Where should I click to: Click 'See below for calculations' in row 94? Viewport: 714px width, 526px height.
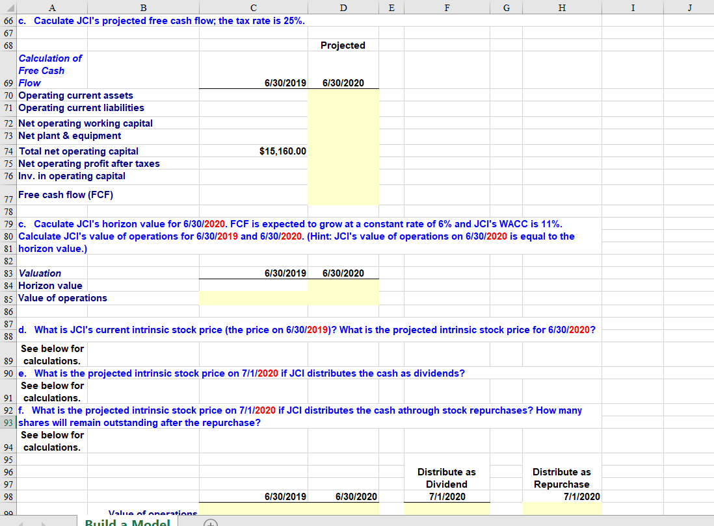click(52, 441)
